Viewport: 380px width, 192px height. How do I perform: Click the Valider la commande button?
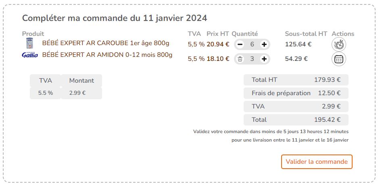point(317,162)
